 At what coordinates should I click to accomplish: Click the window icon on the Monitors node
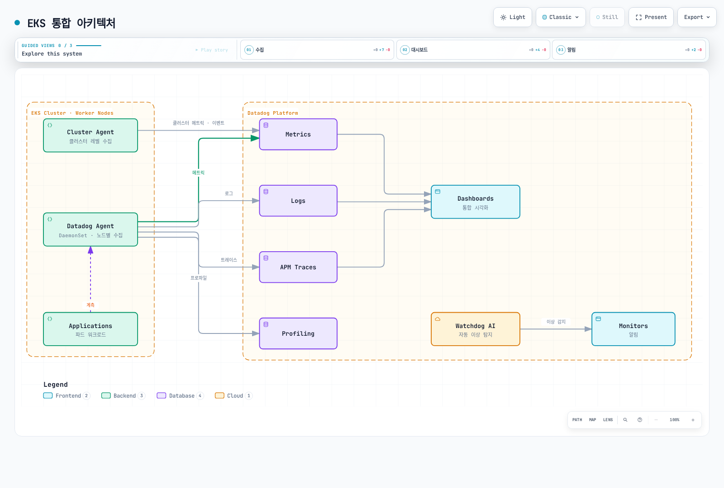tap(598, 319)
